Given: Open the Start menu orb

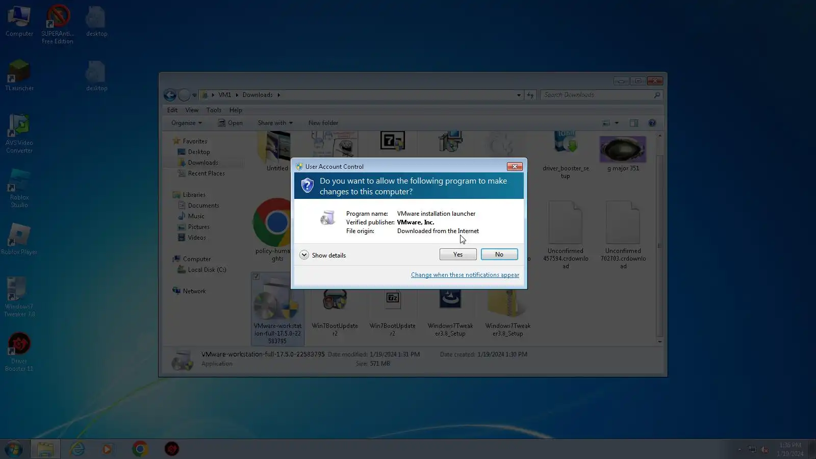Looking at the screenshot, I should [14, 449].
